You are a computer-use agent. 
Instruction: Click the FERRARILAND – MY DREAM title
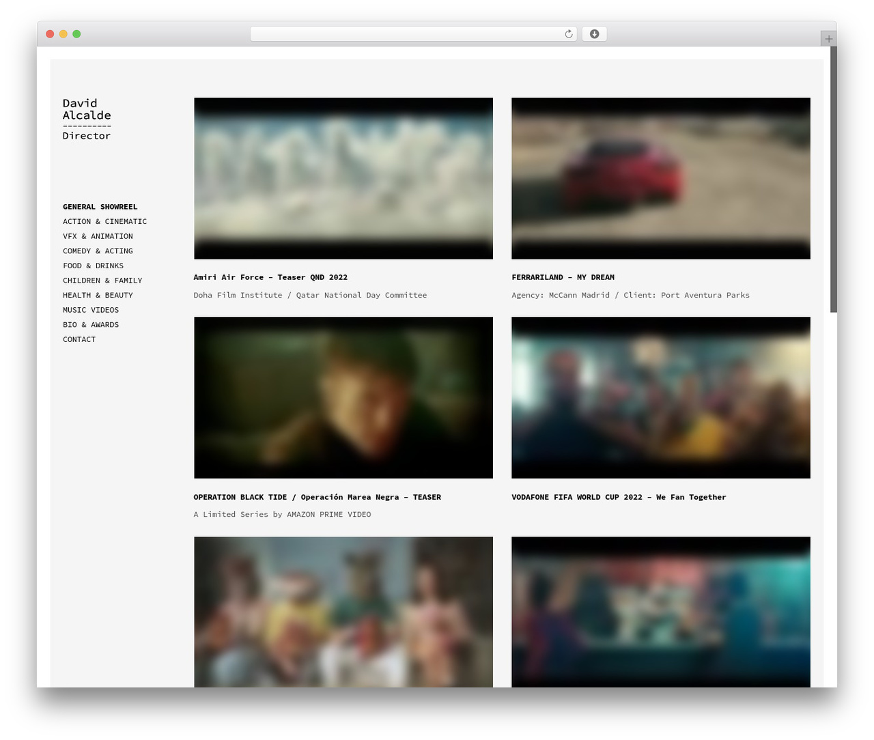click(563, 278)
